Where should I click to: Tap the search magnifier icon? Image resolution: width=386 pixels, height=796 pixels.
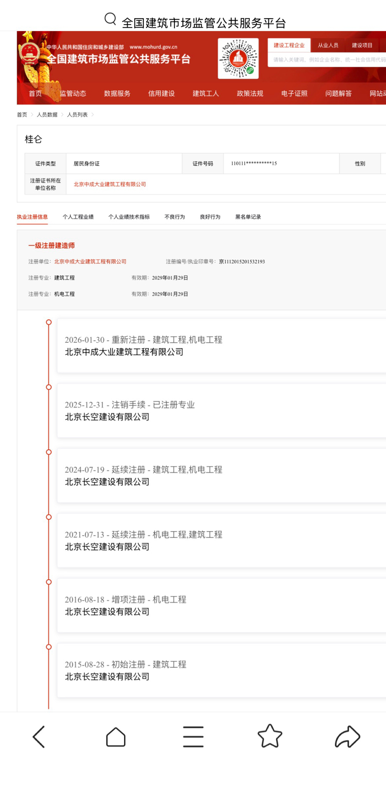[110, 19]
